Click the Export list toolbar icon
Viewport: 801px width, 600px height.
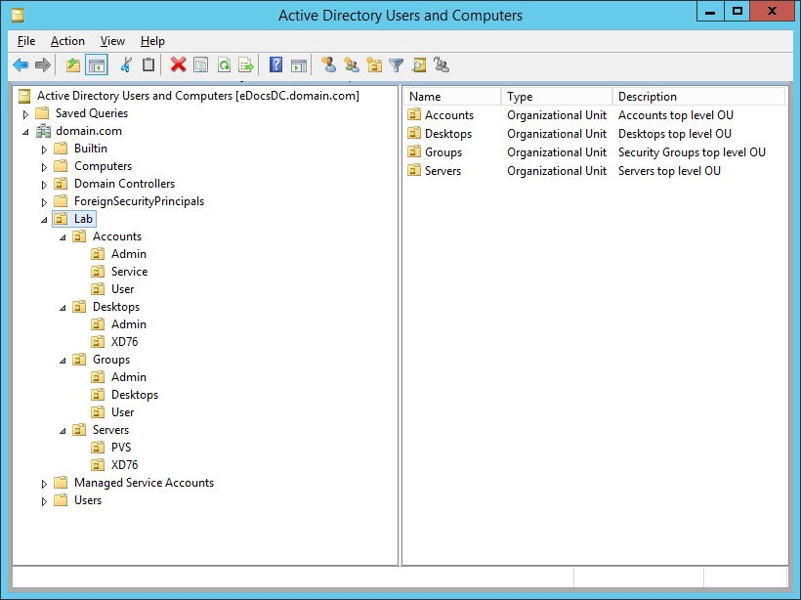[x=246, y=65]
